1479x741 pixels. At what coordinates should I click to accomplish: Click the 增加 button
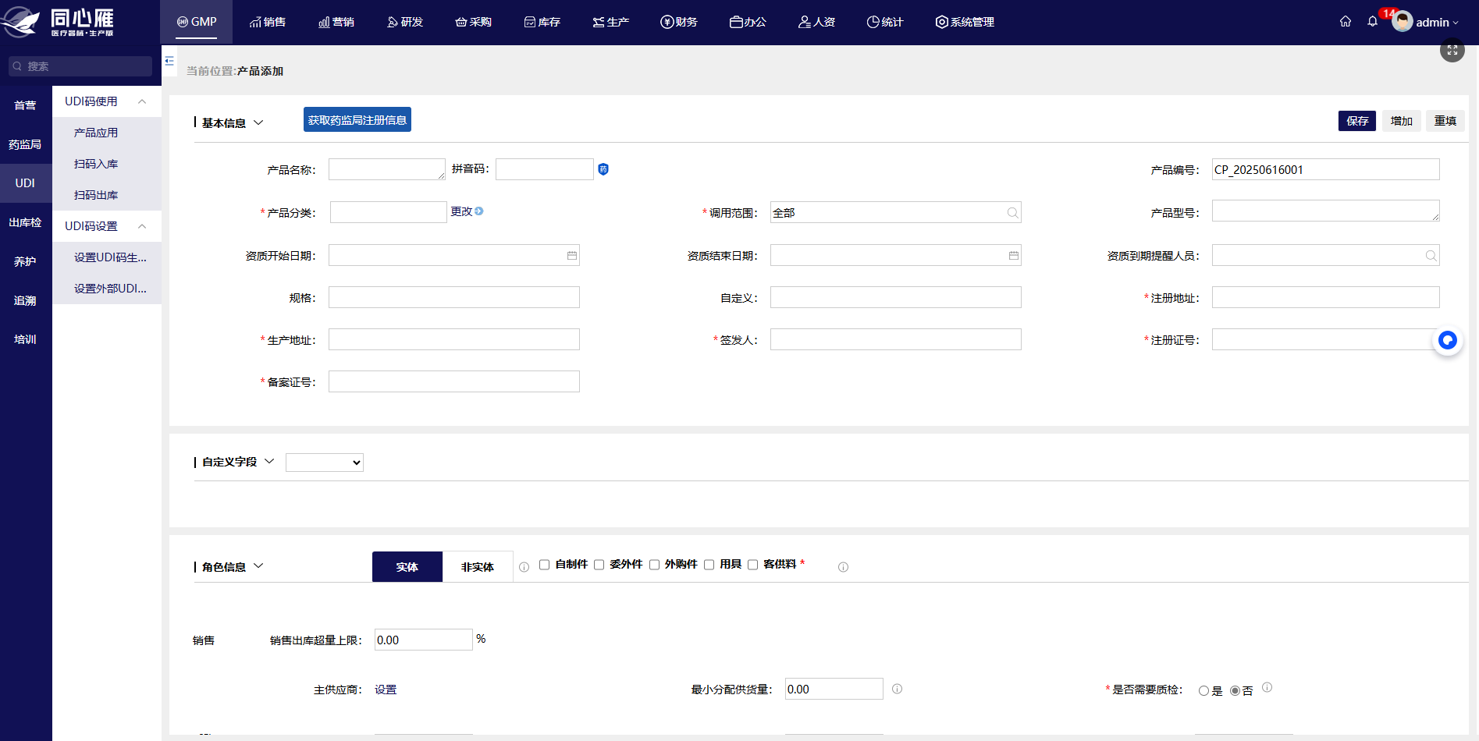(x=1402, y=121)
